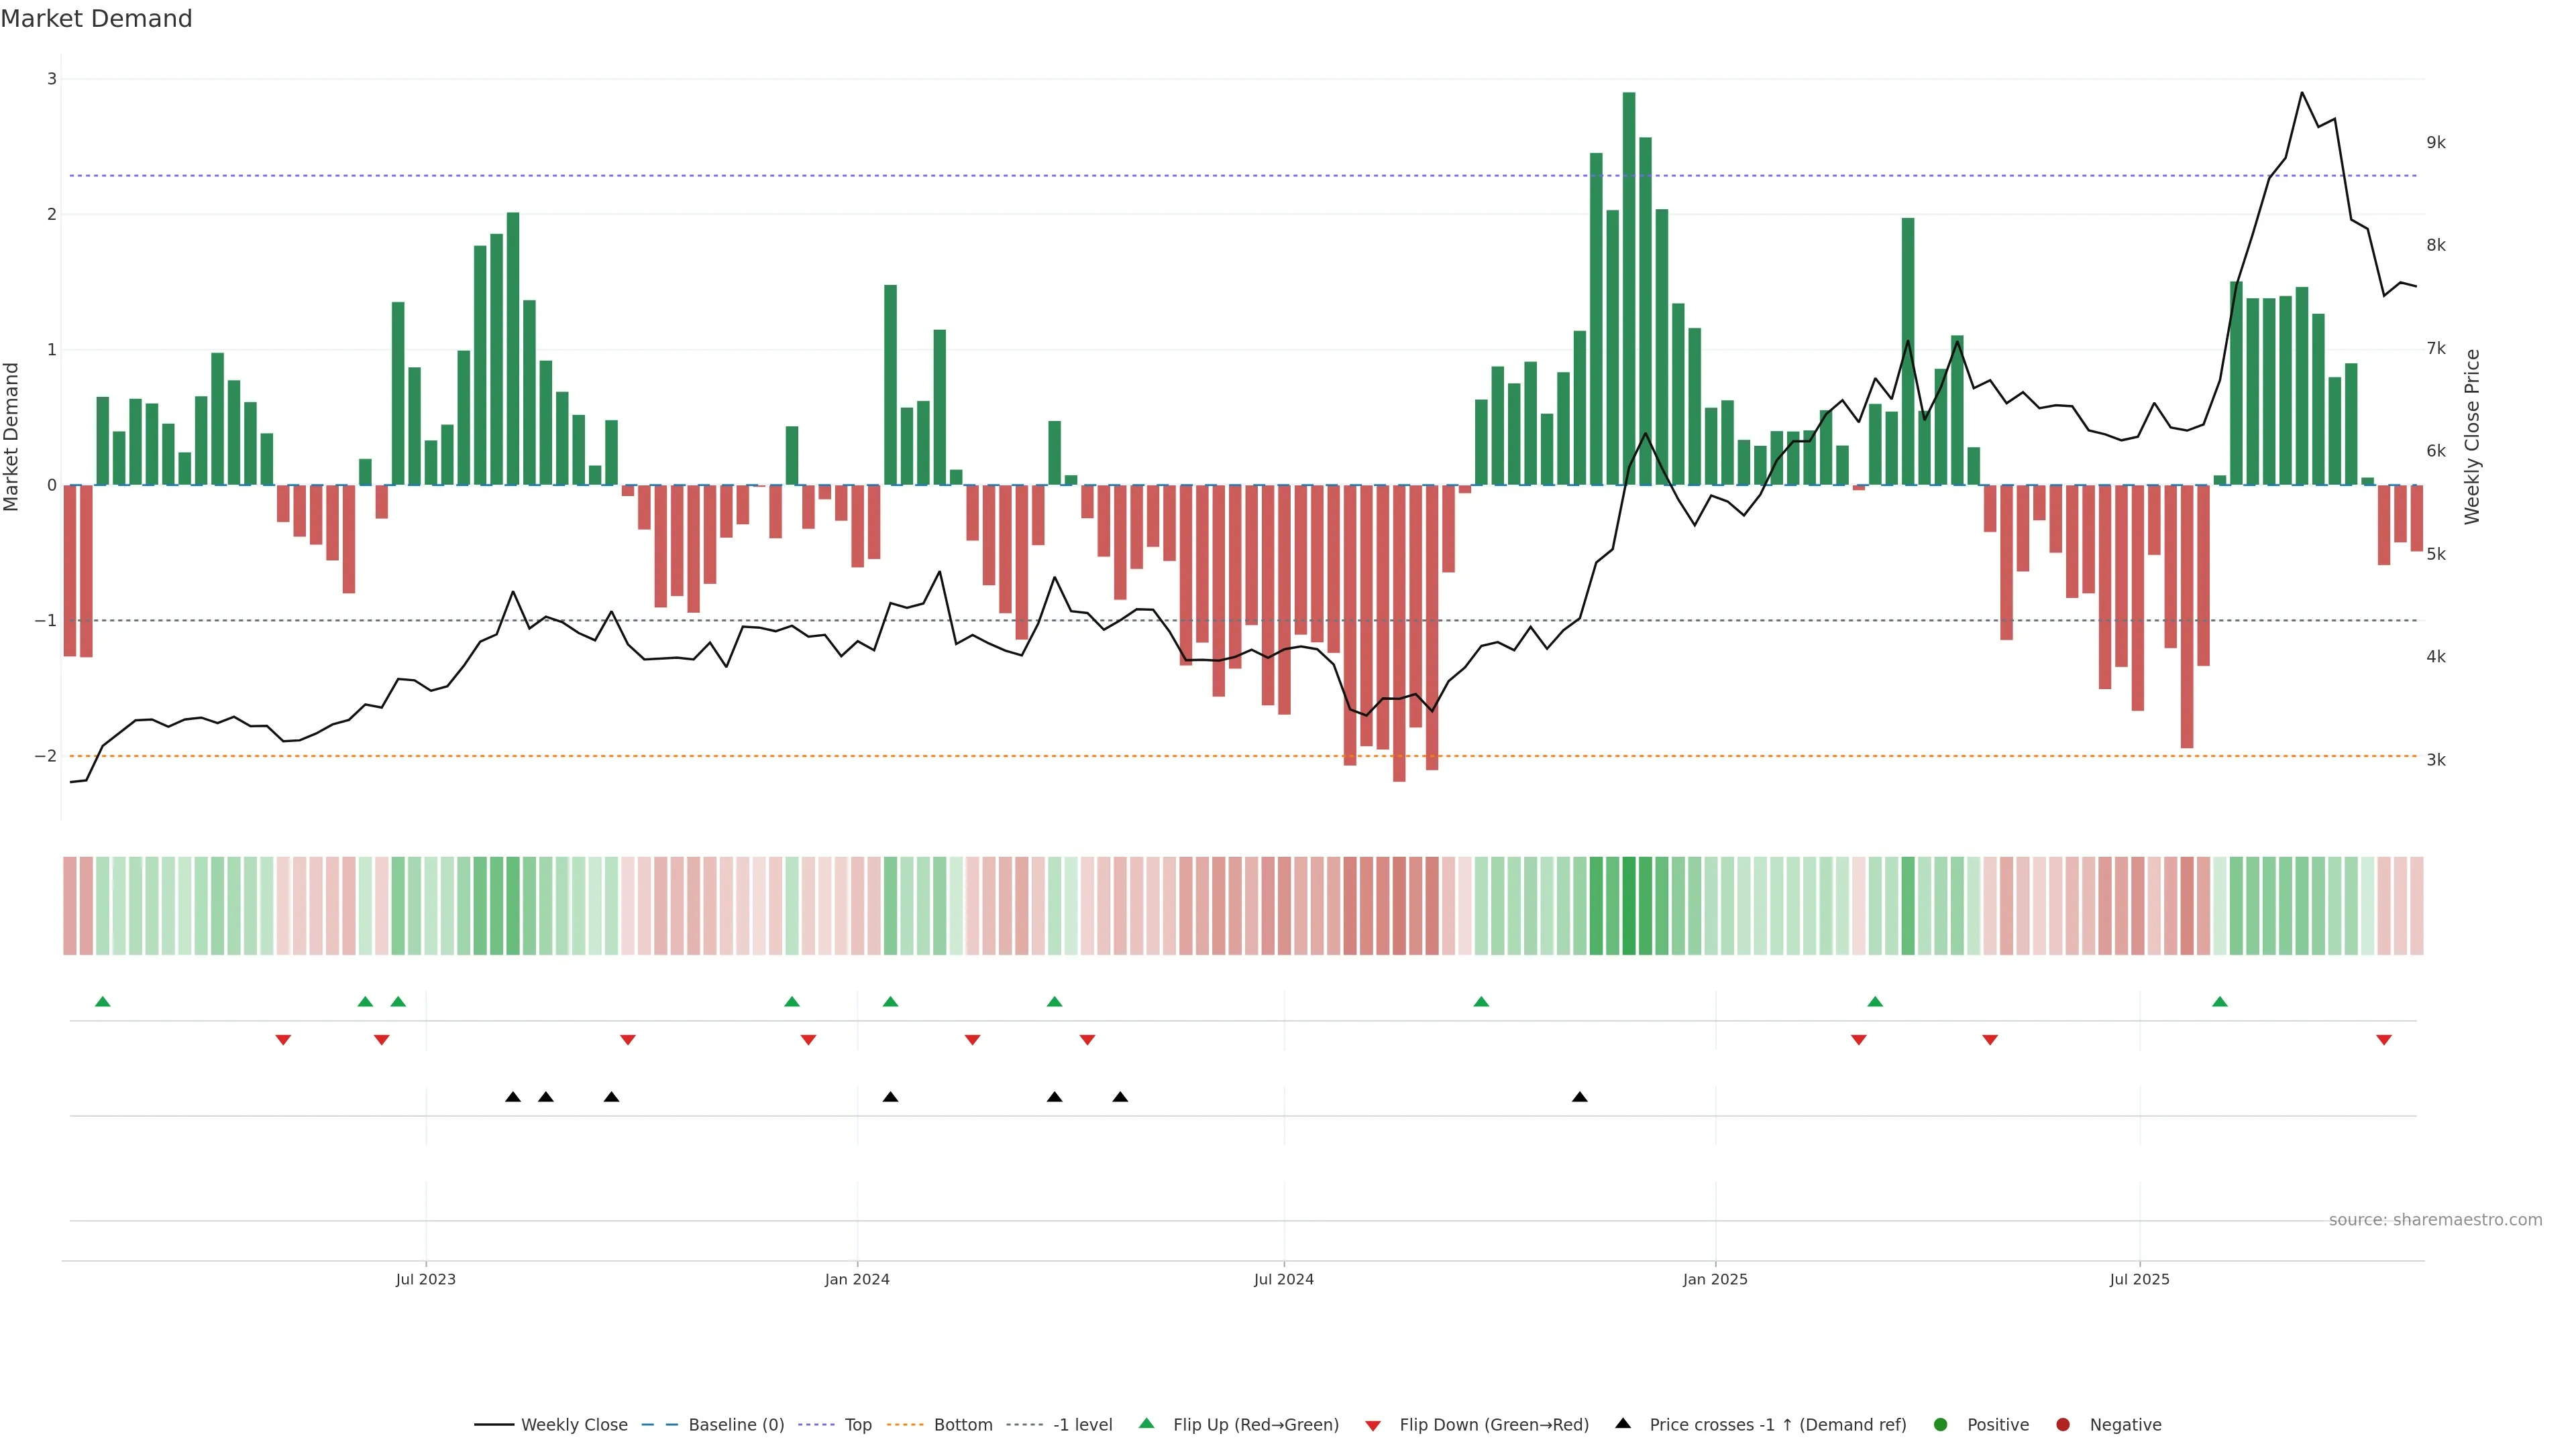Click the -1 level legend entry
Image resolution: width=2576 pixels, height=1448 pixels.
1082,1424
